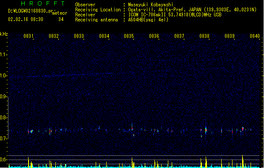Image resolution: width=264 pixels, height=168 pixels.
Task: Click the A504HB(yagi 4el) antenna text
Action: [148, 20]
